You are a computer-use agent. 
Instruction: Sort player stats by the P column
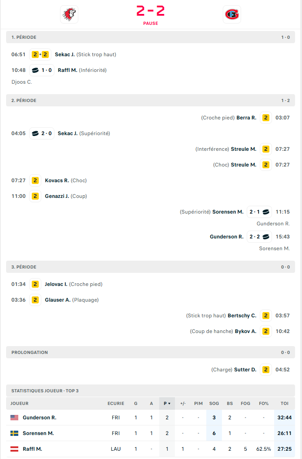pyautogui.click(x=167, y=404)
